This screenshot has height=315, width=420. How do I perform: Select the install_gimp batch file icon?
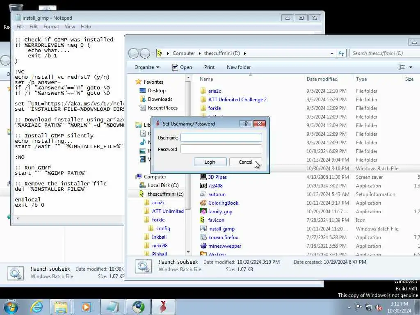click(203, 229)
